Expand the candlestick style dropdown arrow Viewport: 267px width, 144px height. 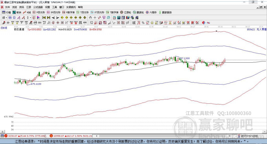pos(31,17)
